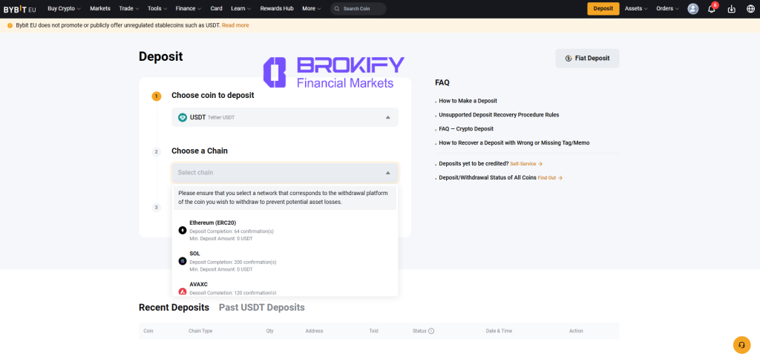The height and width of the screenshot is (359, 760).
Task: Open the notifications bell icon
Action: (711, 9)
